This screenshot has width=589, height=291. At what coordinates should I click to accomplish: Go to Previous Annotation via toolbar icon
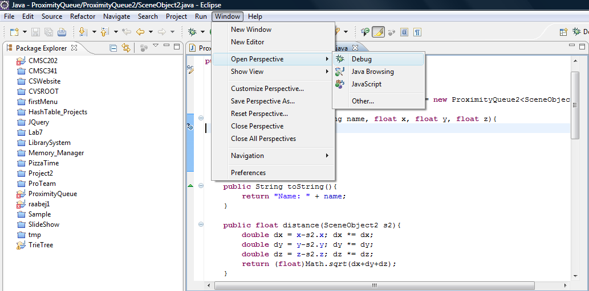(105, 32)
